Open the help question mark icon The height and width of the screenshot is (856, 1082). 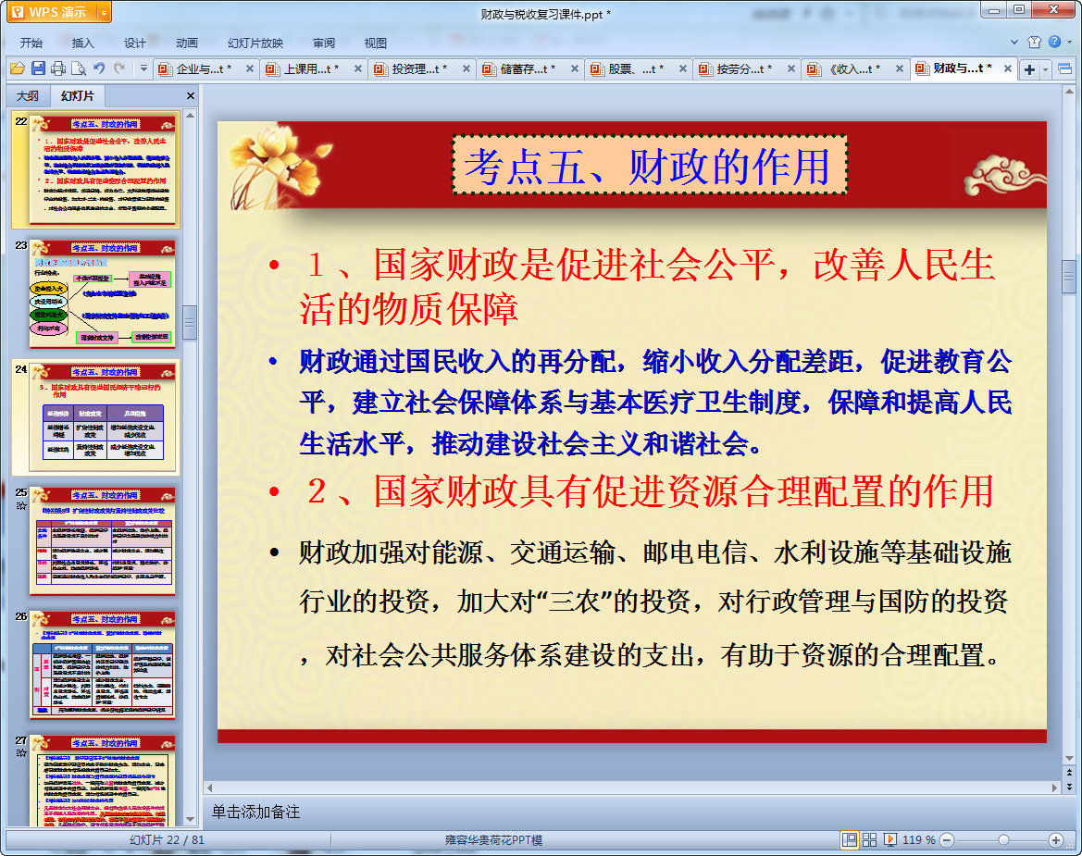(x=1054, y=42)
